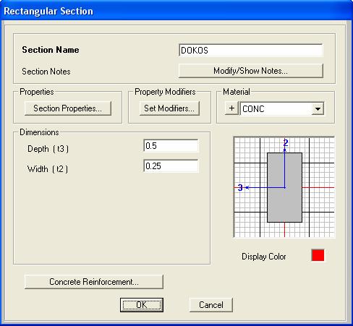Click the axis 2 label in section preview

click(x=286, y=143)
